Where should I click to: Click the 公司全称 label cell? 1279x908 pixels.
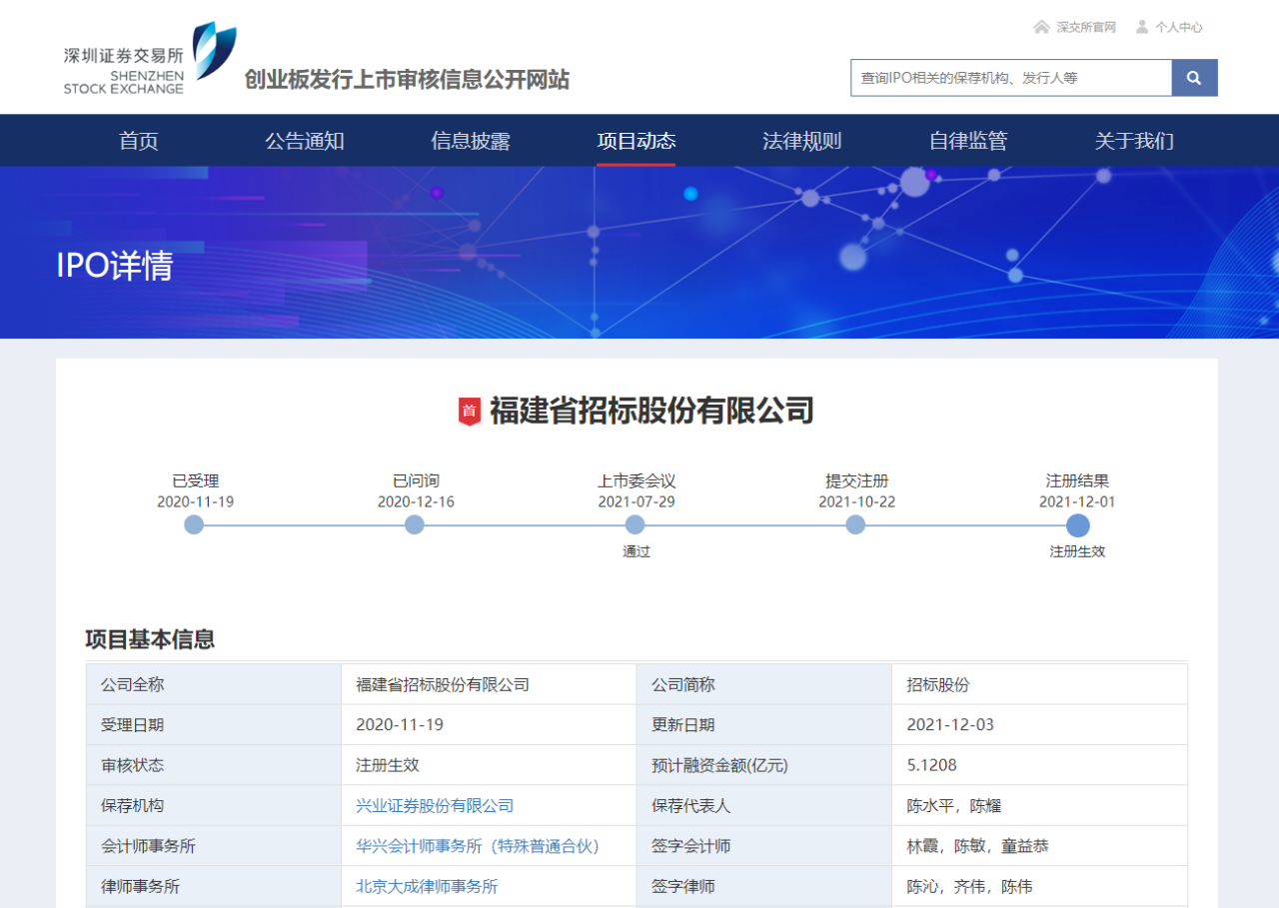click(214, 685)
